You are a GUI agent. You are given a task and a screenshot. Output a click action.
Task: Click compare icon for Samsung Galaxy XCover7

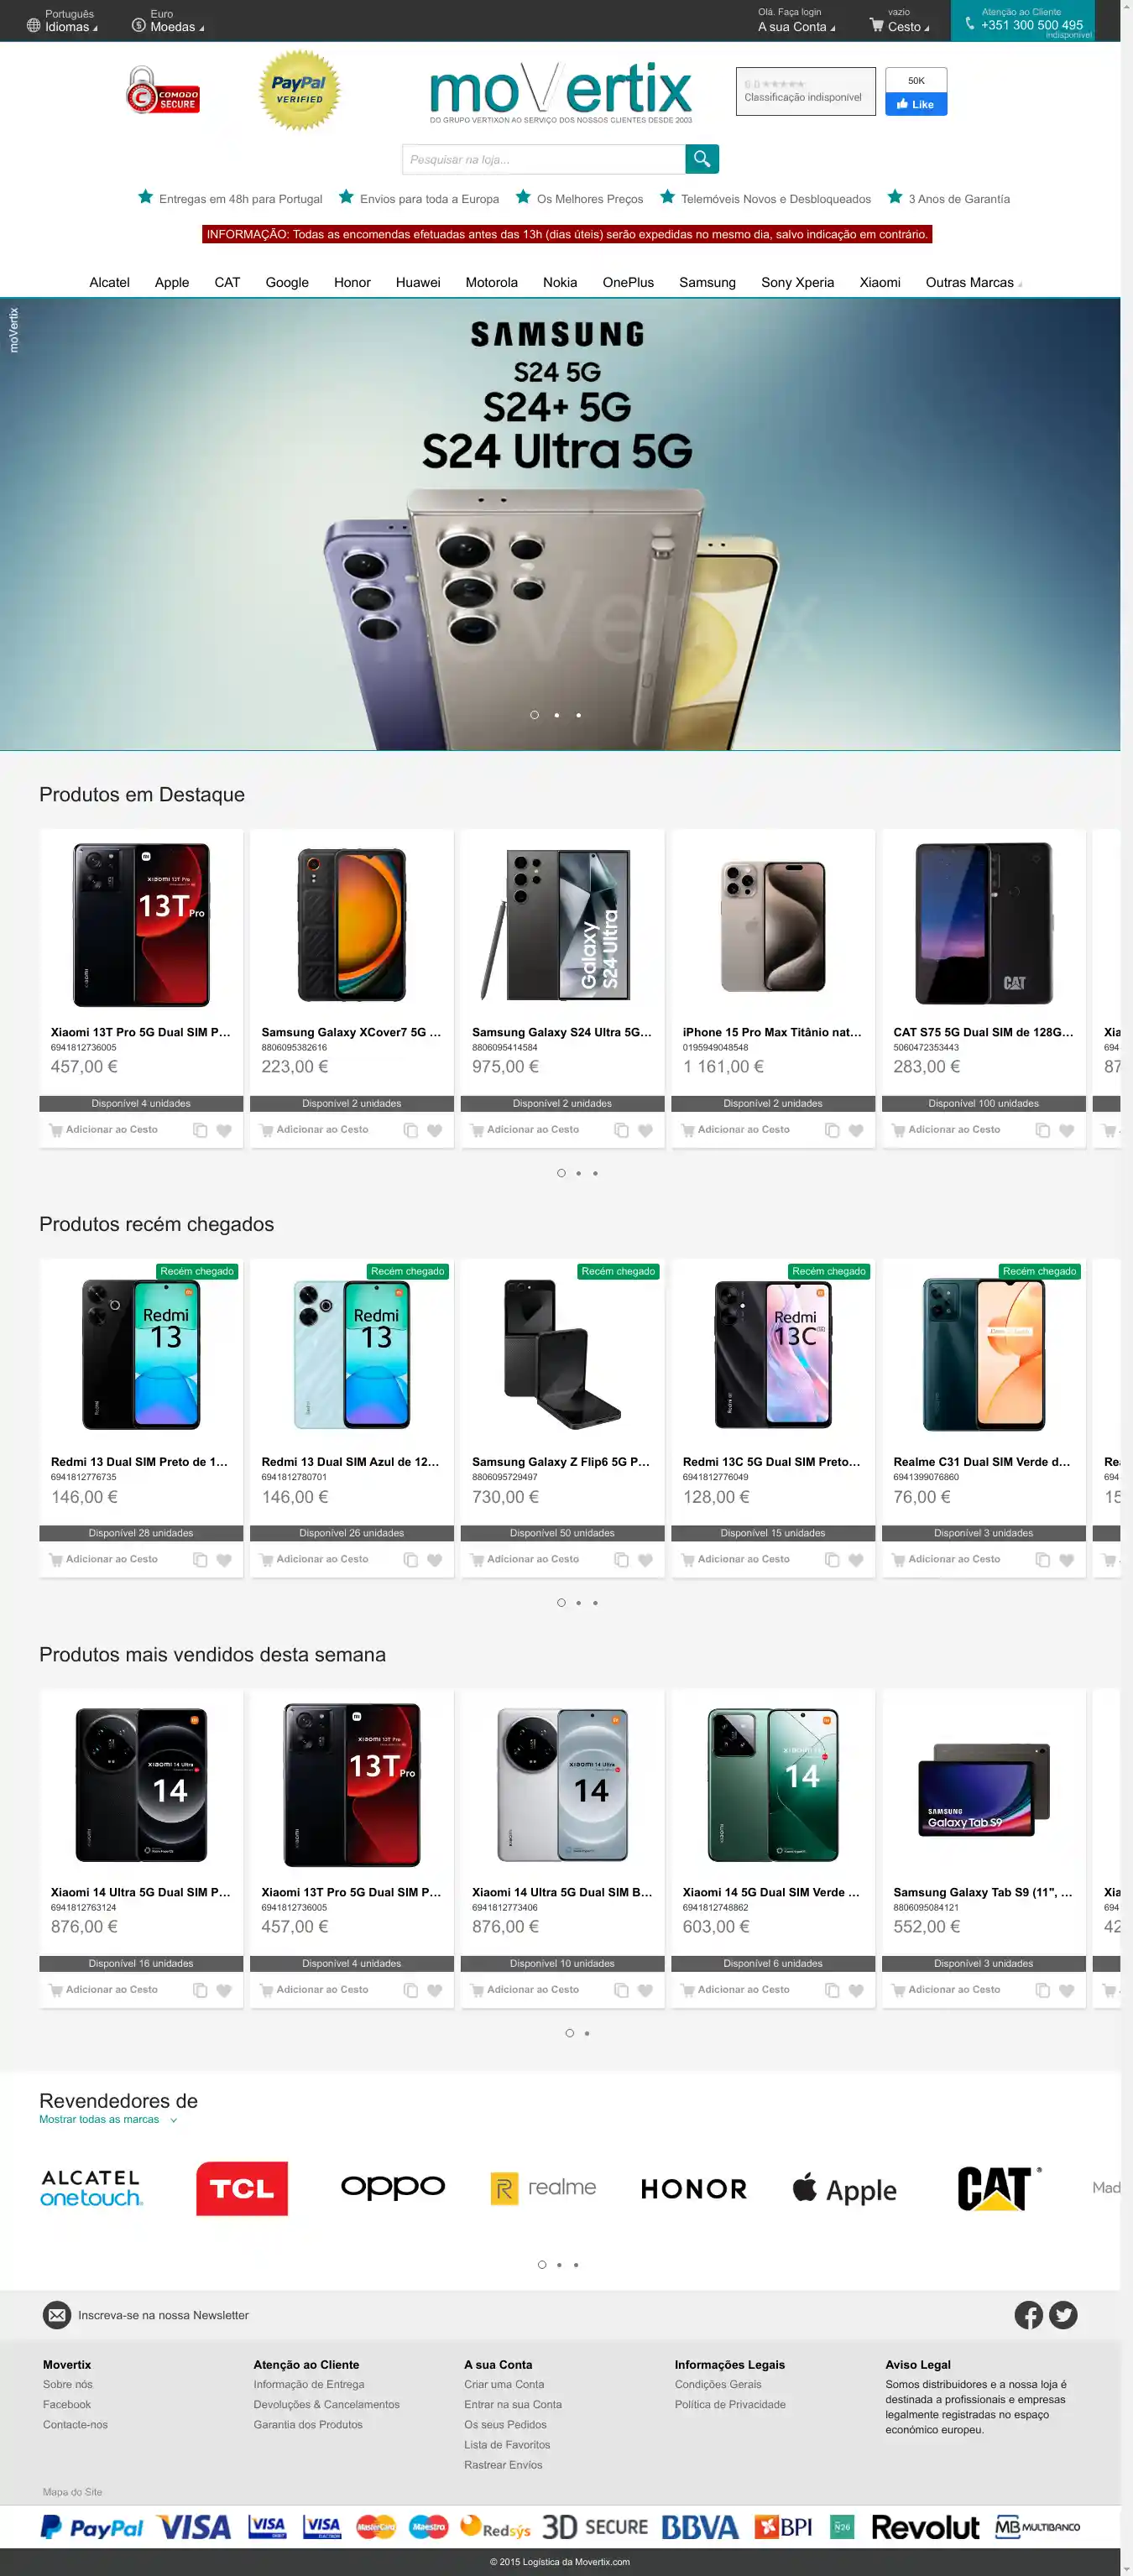[411, 1130]
